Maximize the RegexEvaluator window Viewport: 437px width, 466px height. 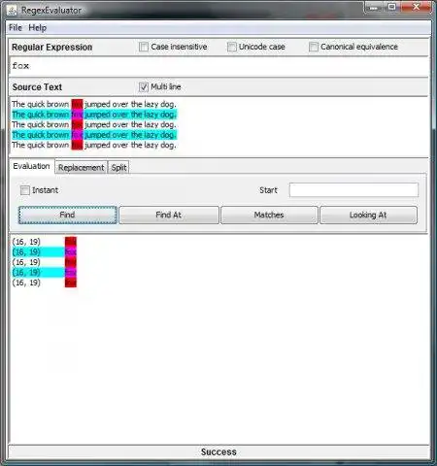tap(392, 8)
